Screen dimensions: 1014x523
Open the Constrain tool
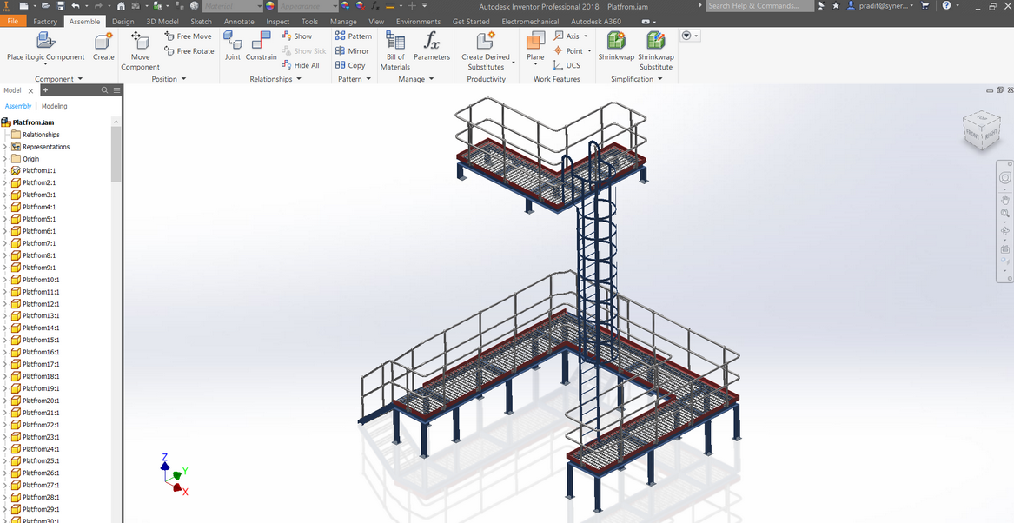point(261,48)
